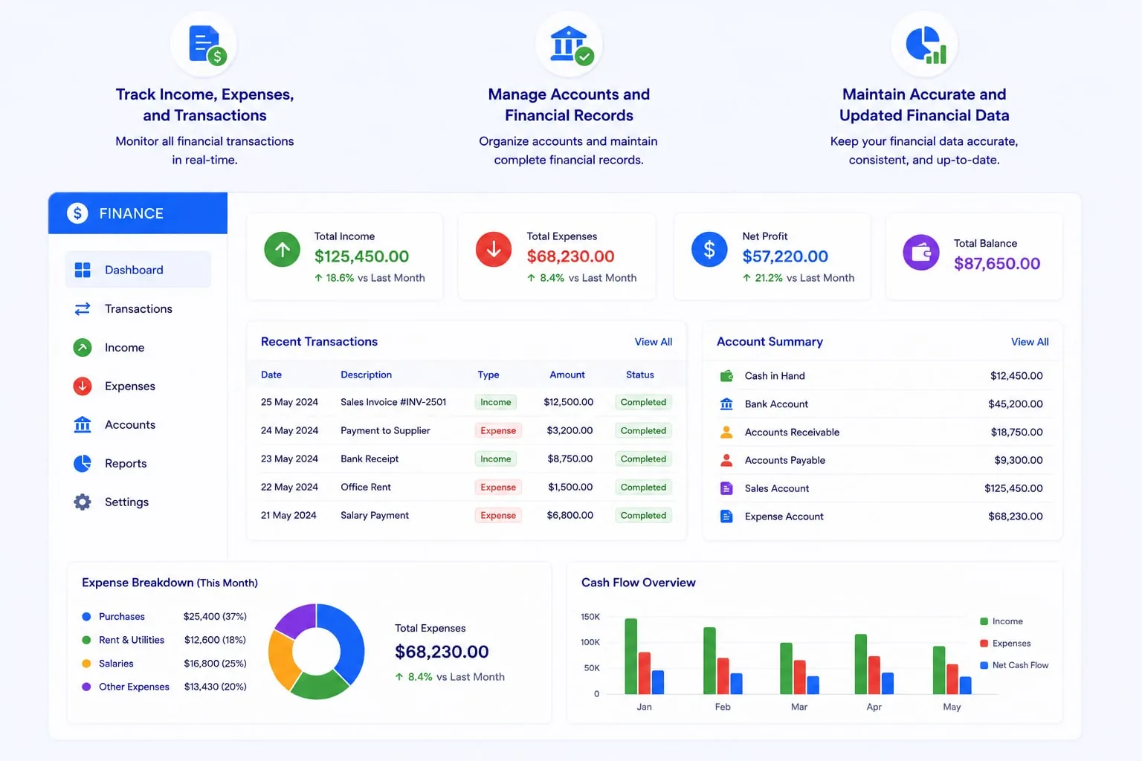Click the red Expenses down-arrow sidebar icon
This screenshot has height=761, width=1142.
pyautogui.click(x=83, y=386)
